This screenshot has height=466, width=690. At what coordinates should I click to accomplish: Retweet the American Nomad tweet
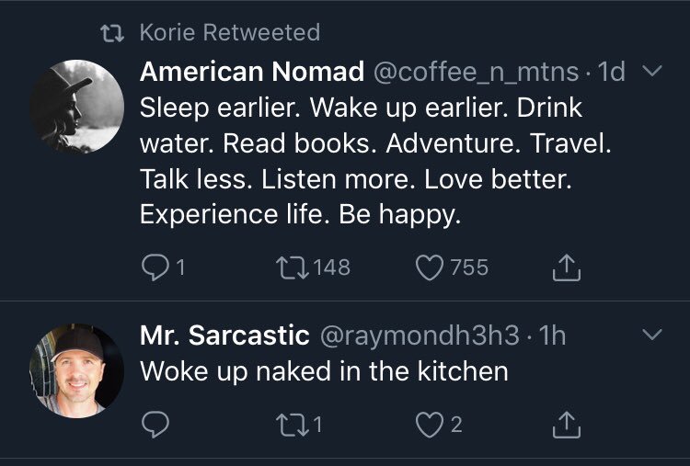coord(291,267)
